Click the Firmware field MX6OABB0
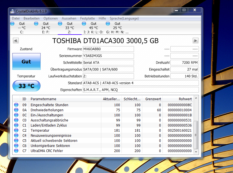Image resolution: width=233 pixels, height=173 pixels. [108, 49]
